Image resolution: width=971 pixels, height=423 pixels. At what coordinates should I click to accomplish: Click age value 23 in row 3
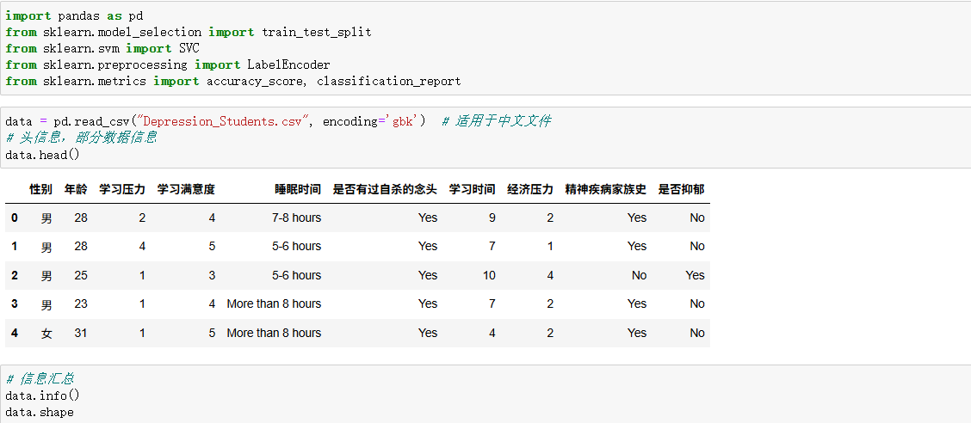click(81, 303)
